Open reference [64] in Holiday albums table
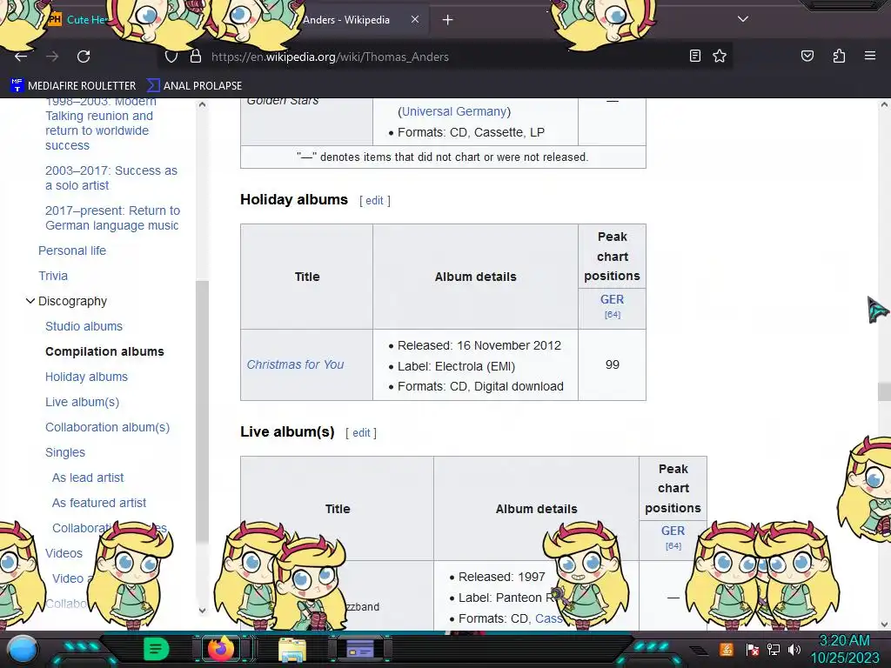The height and width of the screenshot is (668, 891). point(613,314)
